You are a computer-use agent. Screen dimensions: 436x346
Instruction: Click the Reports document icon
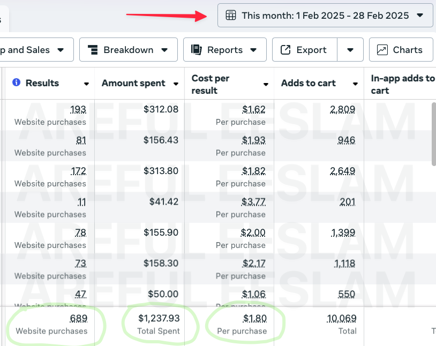(x=197, y=50)
